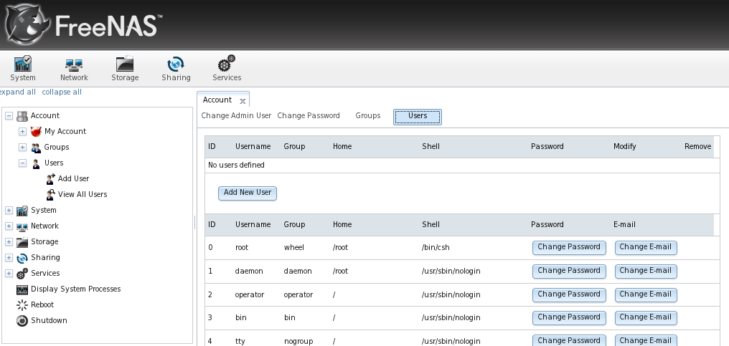Image resolution: width=729 pixels, height=346 pixels.
Task: Select Add User in the tree
Action: coord(73,179)
